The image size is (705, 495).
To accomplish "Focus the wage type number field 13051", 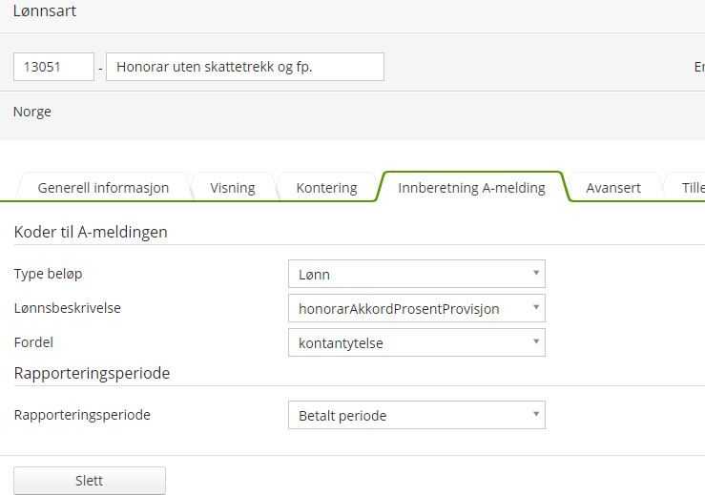I will (x=54, y=67).
